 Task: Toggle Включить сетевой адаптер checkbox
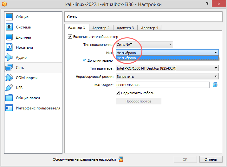[x=70, y=37]
